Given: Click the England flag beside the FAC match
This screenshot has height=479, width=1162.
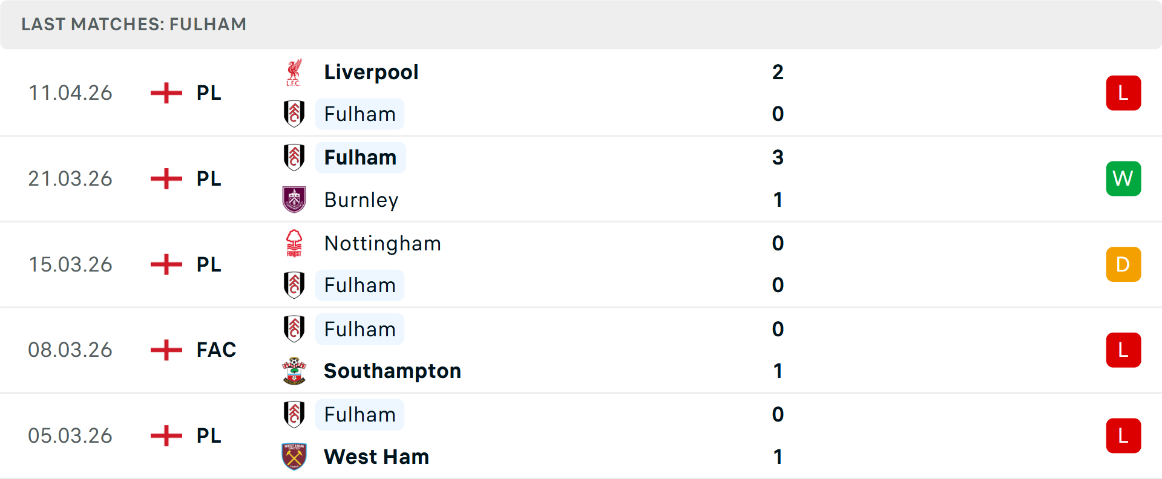Looking at the screenshot, I should pyautogui.click(x=165, y=350).
